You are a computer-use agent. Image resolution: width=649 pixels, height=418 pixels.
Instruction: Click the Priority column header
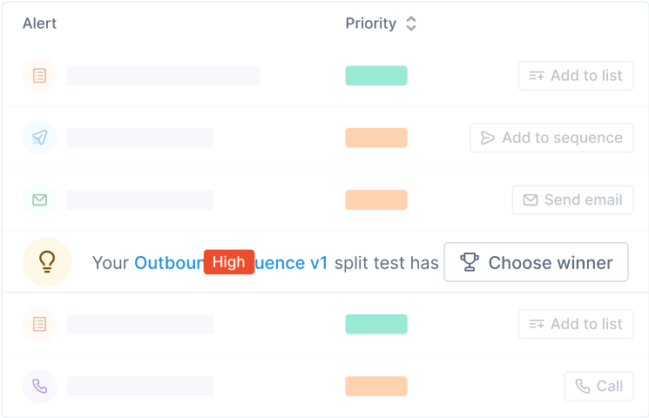tap(370, 24)
